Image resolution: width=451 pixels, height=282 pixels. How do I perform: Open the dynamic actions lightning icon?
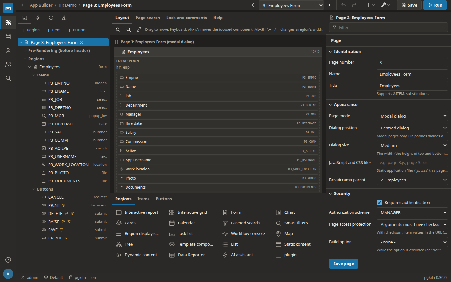pos(38,18)
